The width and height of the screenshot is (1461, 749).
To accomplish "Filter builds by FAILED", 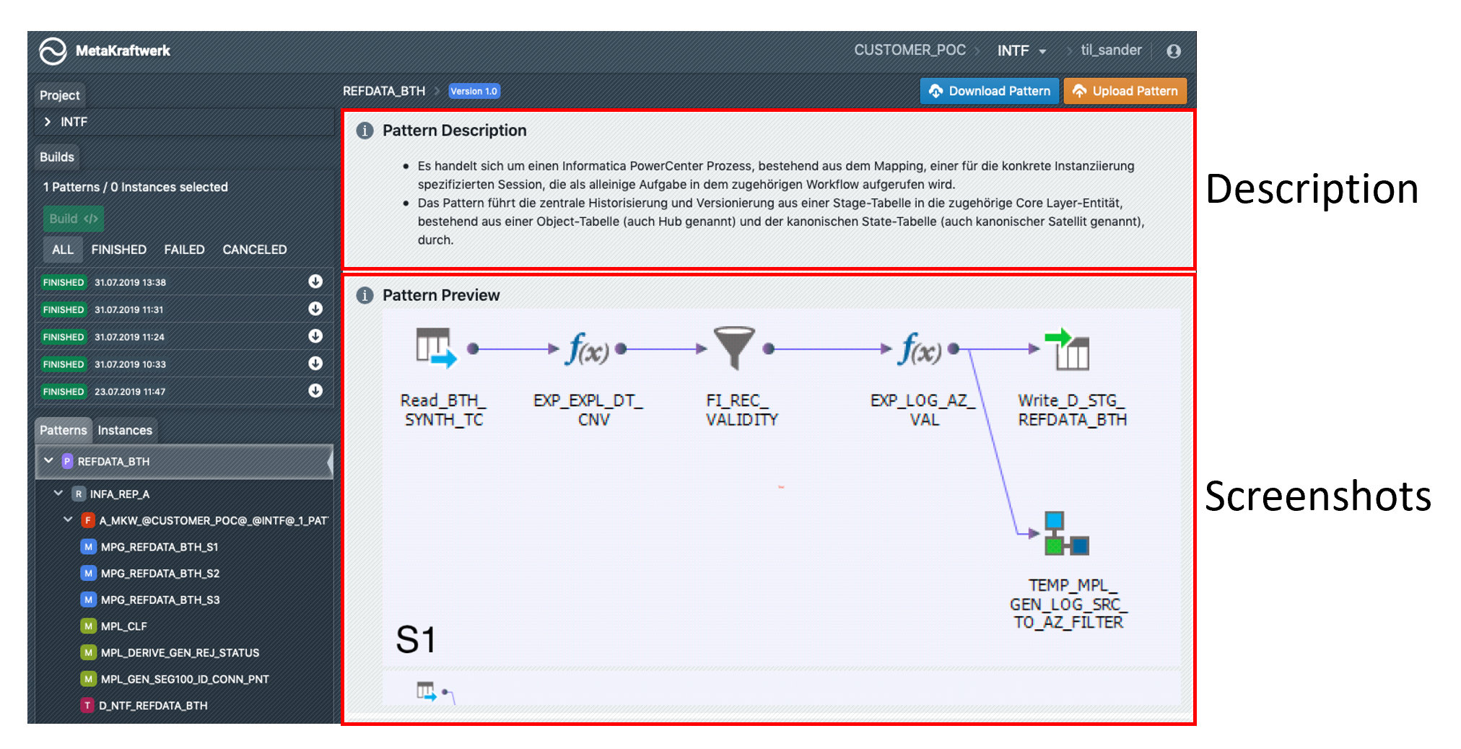I will (184, 250).
